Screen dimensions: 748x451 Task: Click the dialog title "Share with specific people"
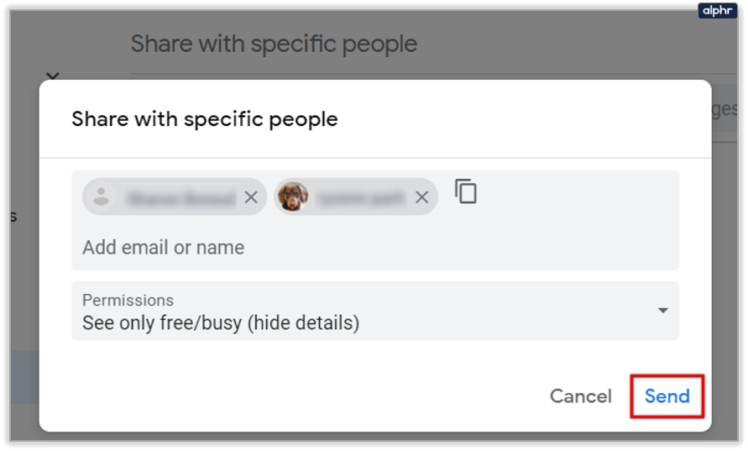coord(204,118)
